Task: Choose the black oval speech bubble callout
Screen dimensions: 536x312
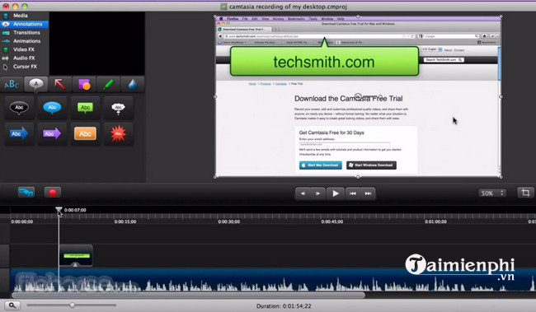Action: pos(19,108)
